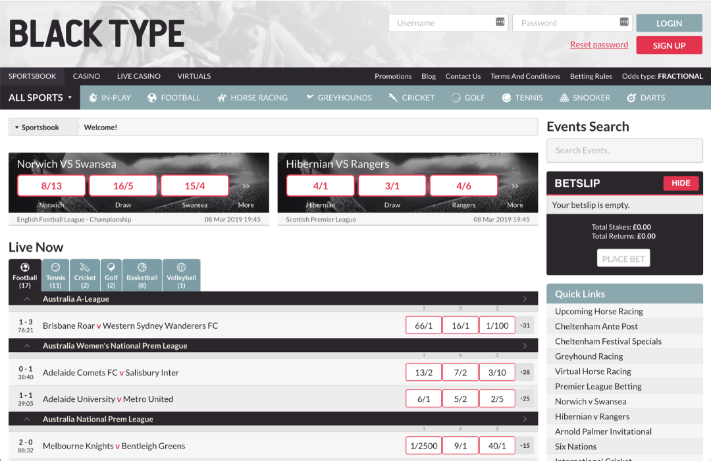Open Arnold Palmer Invitational quick link

pyautogui.click(x=603, y=431)
